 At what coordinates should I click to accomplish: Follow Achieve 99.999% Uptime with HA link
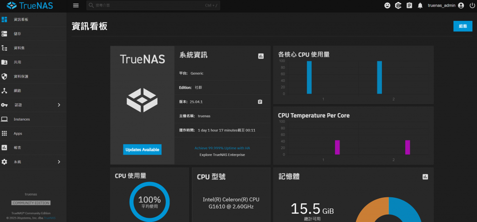(222, 148)
